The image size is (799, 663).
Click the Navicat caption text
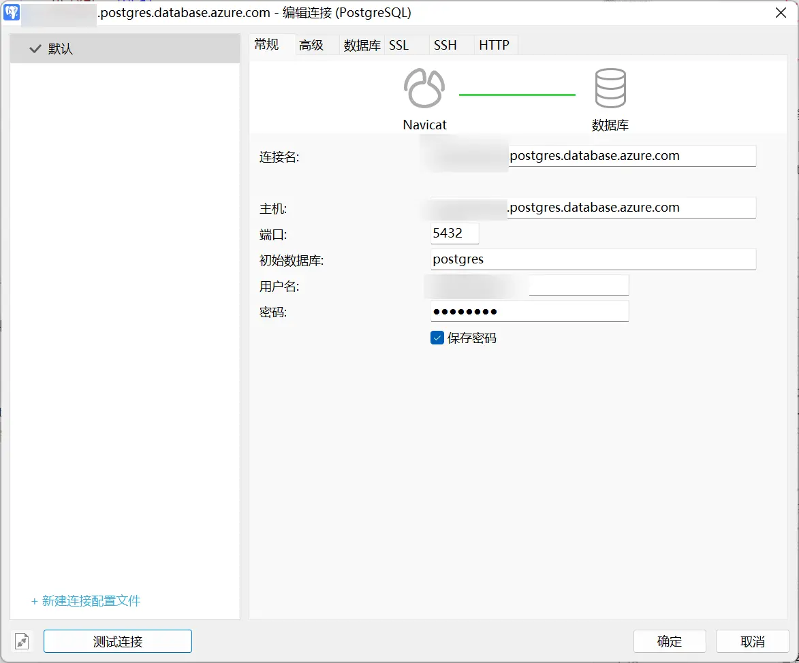pos(424,125)
